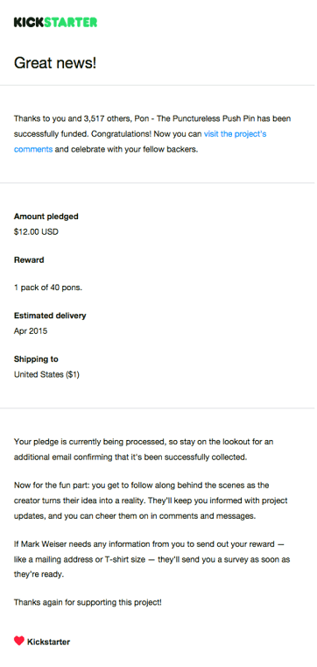Click the word "comments" in blue link
The height and width of the screenshot is (667, 317).
[x=33, y=150]
